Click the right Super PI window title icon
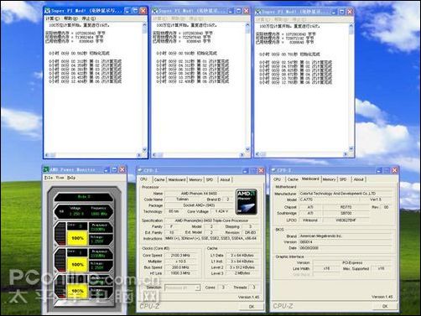421x316 pixels. click(258, 12)
